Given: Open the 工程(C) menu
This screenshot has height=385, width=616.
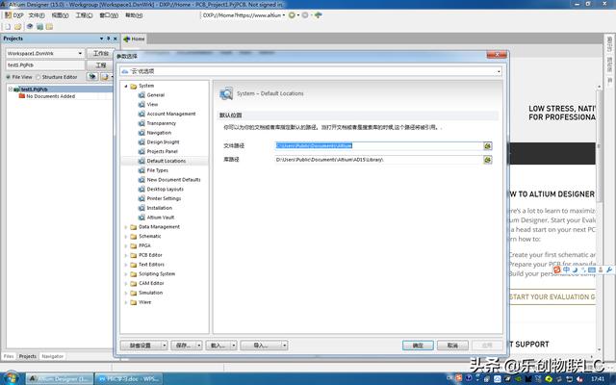Looking at the screenshot, I should 84,15.
